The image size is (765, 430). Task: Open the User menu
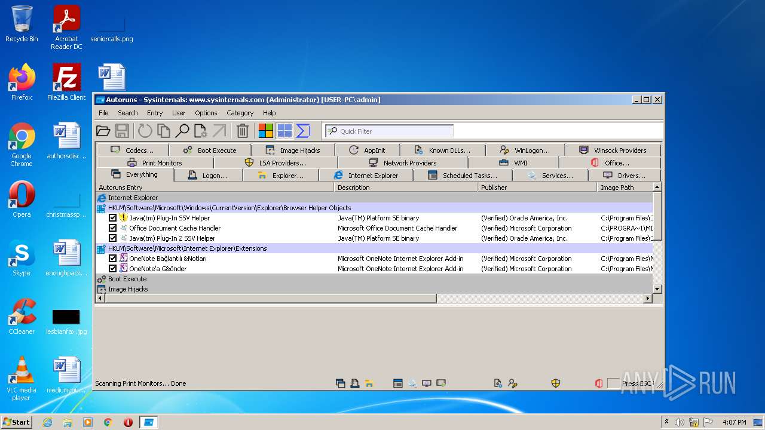pos(179,113)
